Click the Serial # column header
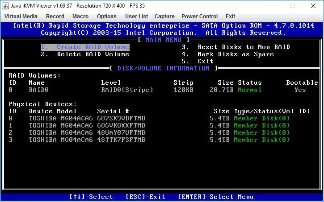 pyautogui.click(x=113, y=111)
